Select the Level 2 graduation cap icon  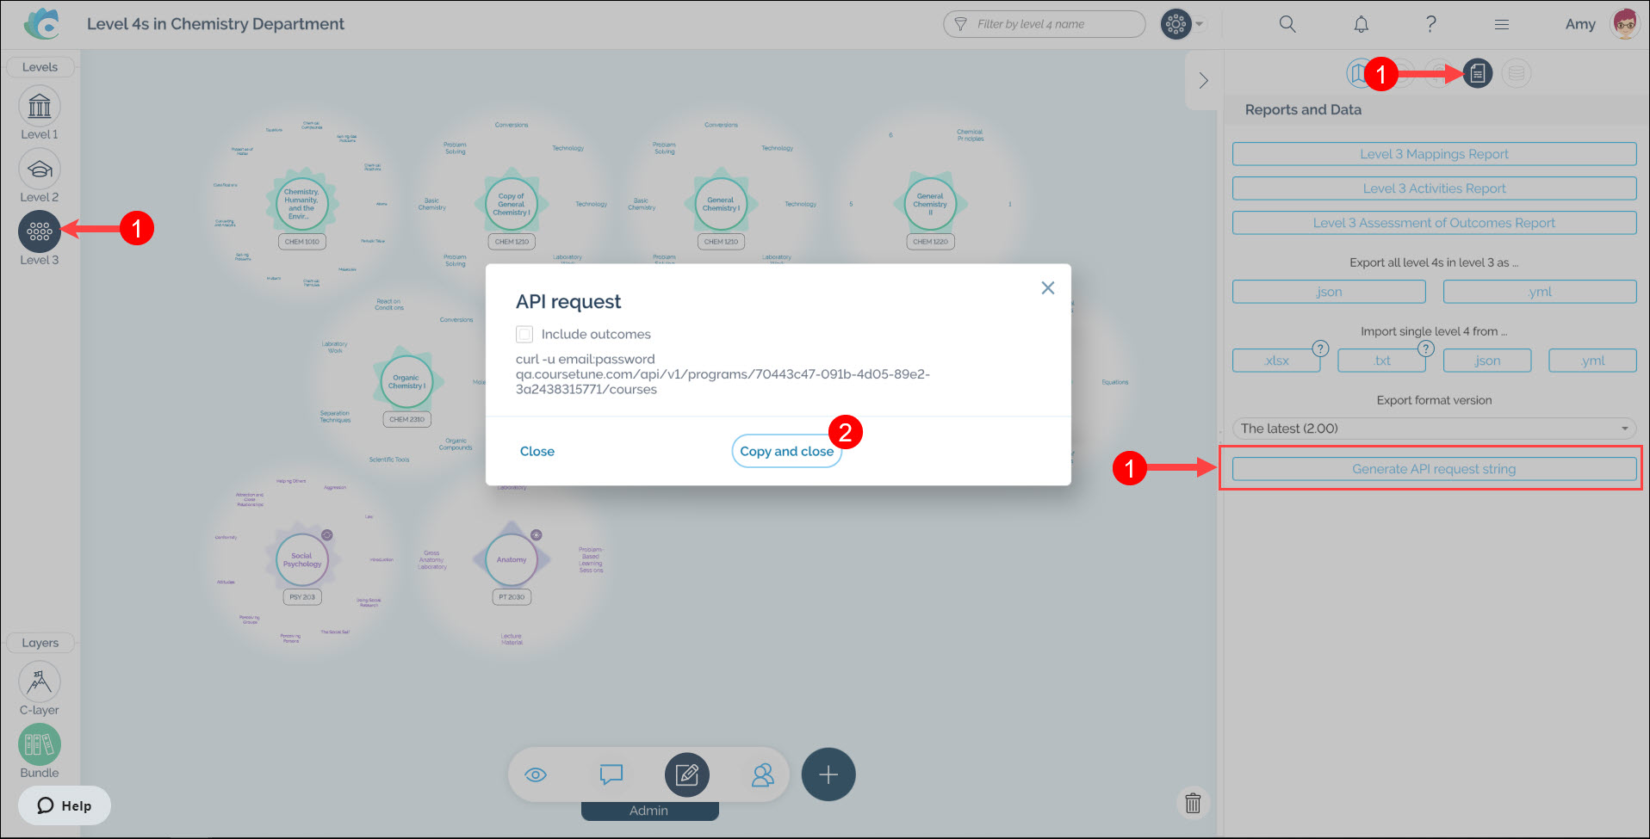(40, 170)
